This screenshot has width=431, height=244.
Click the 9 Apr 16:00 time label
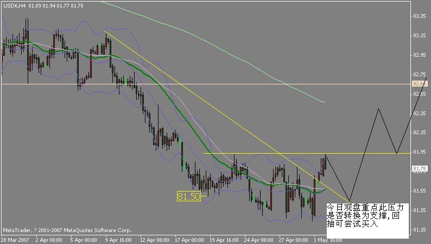(x=118, y=240)
